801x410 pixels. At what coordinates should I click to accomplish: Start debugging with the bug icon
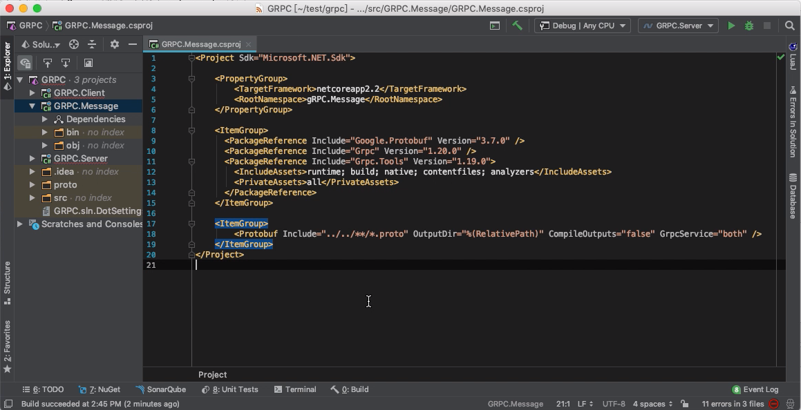pos(749,26)
